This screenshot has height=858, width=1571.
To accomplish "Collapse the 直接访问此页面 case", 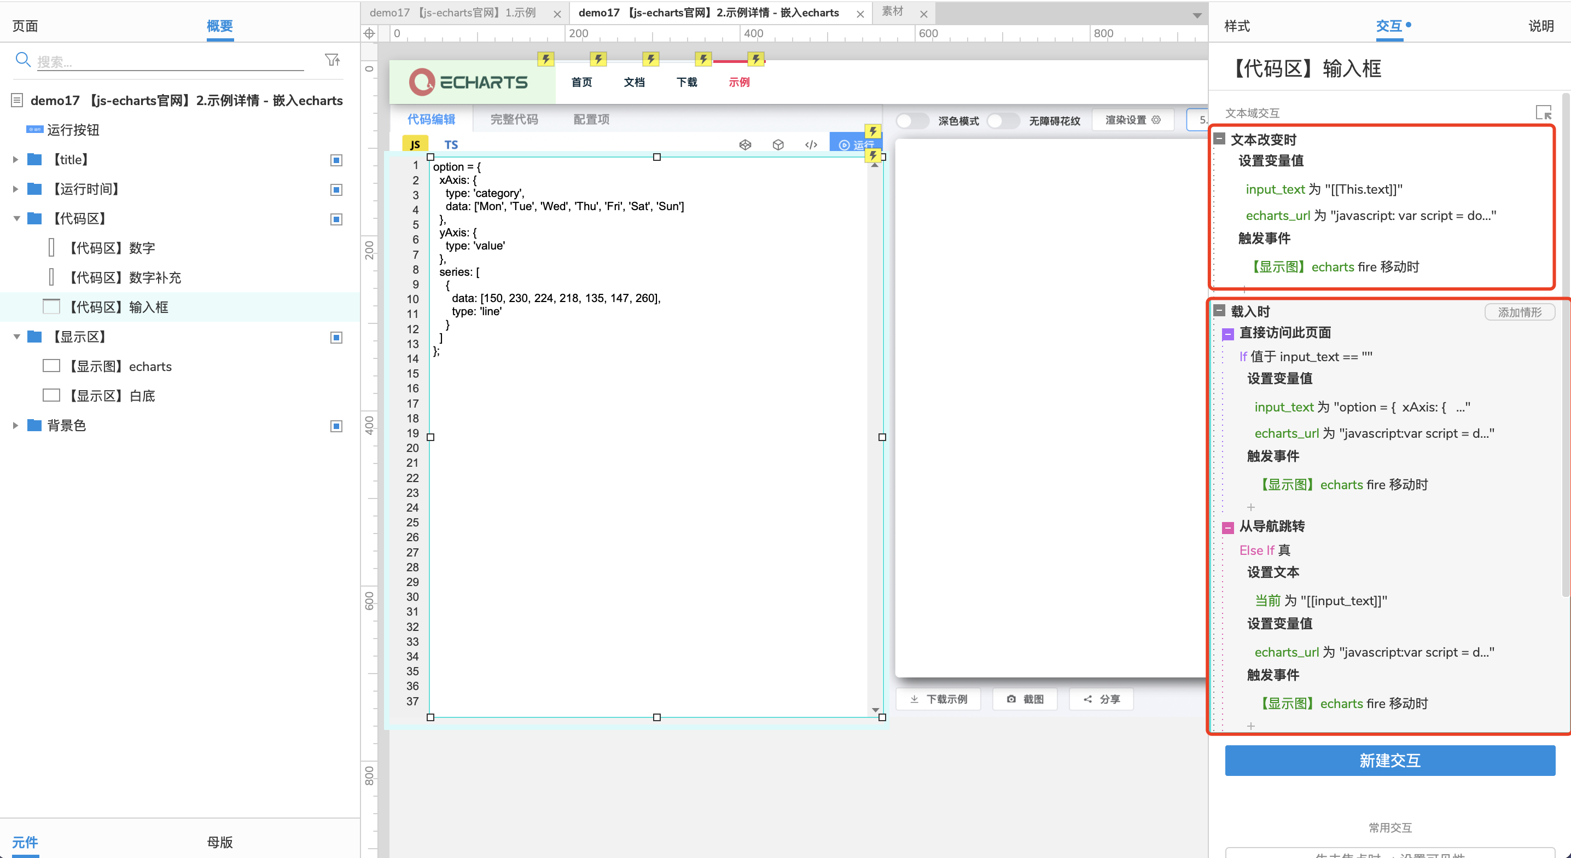I will pyautogui.click(x=1228, y=333).
